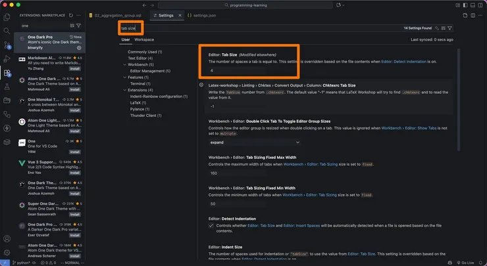Close the Settings editor tab

tap(180, 15)
